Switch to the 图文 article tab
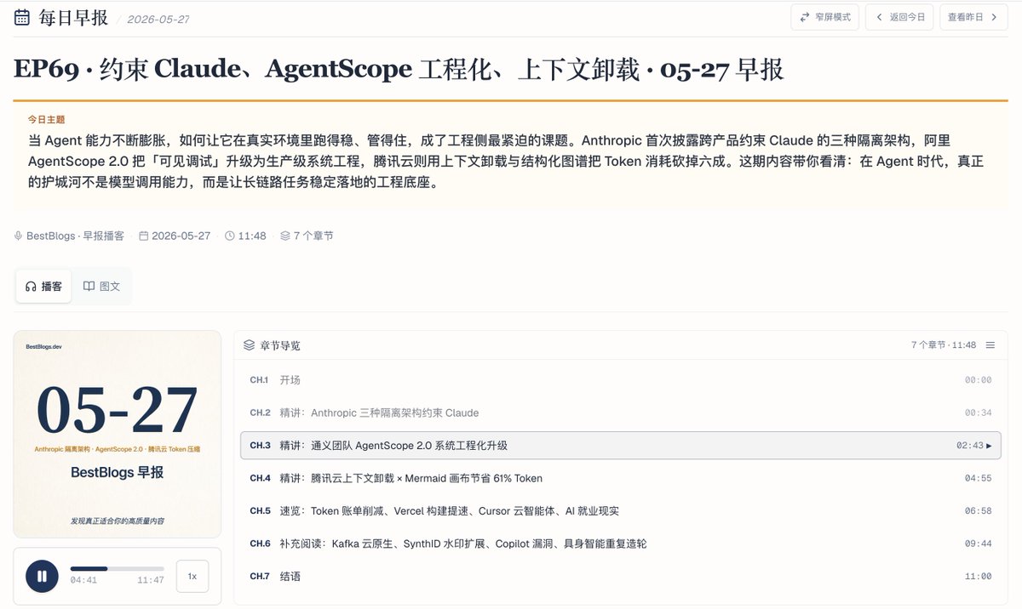The height and width of the screenshot is (609, 1022). click(x=101, y=287)
